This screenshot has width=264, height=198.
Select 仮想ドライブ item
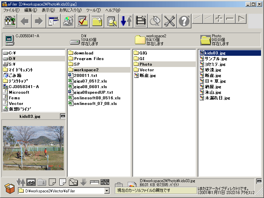34,109
